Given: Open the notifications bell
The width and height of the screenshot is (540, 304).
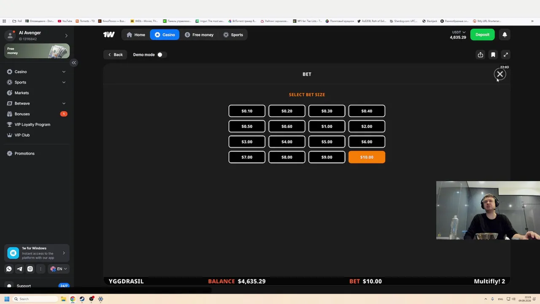Looking at the screenshot, I should point(505,35).
